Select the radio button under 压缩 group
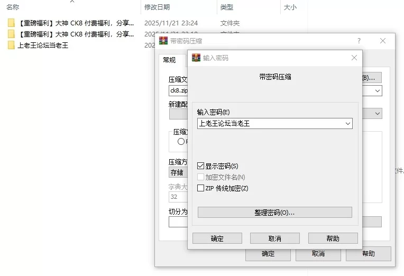Image resolution: width=404 pixels, height=276 pixels. pos(181,141)
